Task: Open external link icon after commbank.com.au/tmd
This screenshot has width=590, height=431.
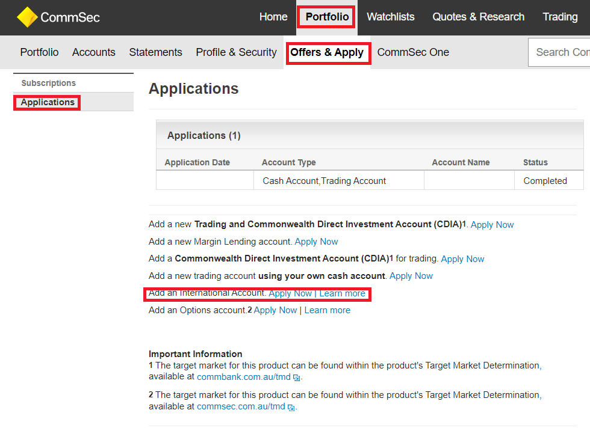Action: coord(296,378)
